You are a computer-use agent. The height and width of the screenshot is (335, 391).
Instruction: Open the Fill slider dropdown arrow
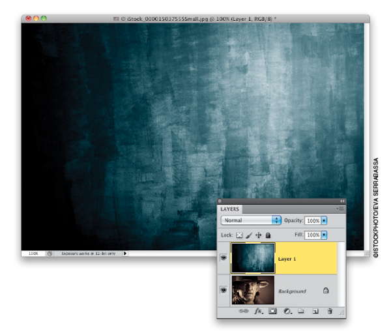[324, 235]
